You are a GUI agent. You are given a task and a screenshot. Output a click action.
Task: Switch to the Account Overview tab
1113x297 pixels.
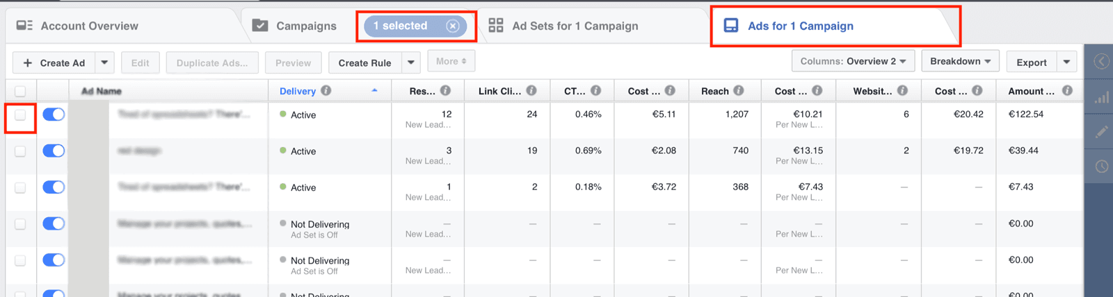pyautogui.click(x=89, y=26)
